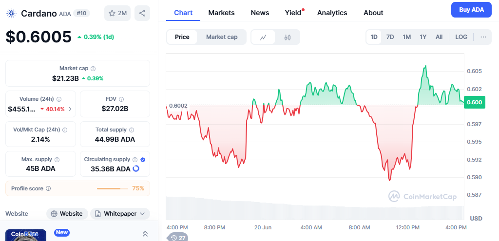Open Total supply info icon

point(132,130)
